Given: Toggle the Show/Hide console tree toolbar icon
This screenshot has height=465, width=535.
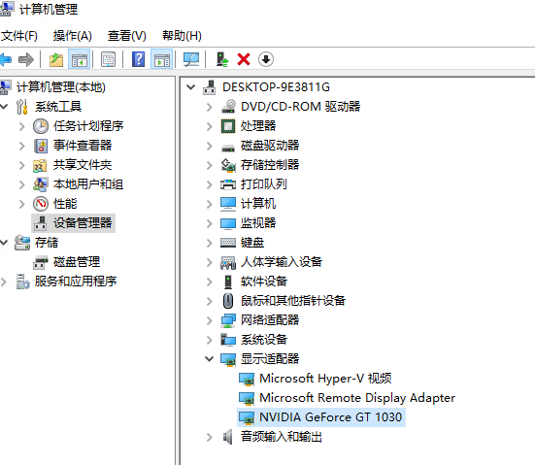Looking at the screenshot, I should (80, 60).
